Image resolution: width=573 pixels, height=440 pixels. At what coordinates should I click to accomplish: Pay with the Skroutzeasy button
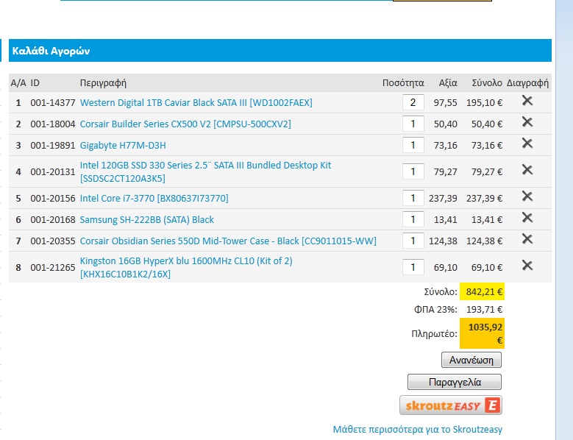tap(451, 405)
